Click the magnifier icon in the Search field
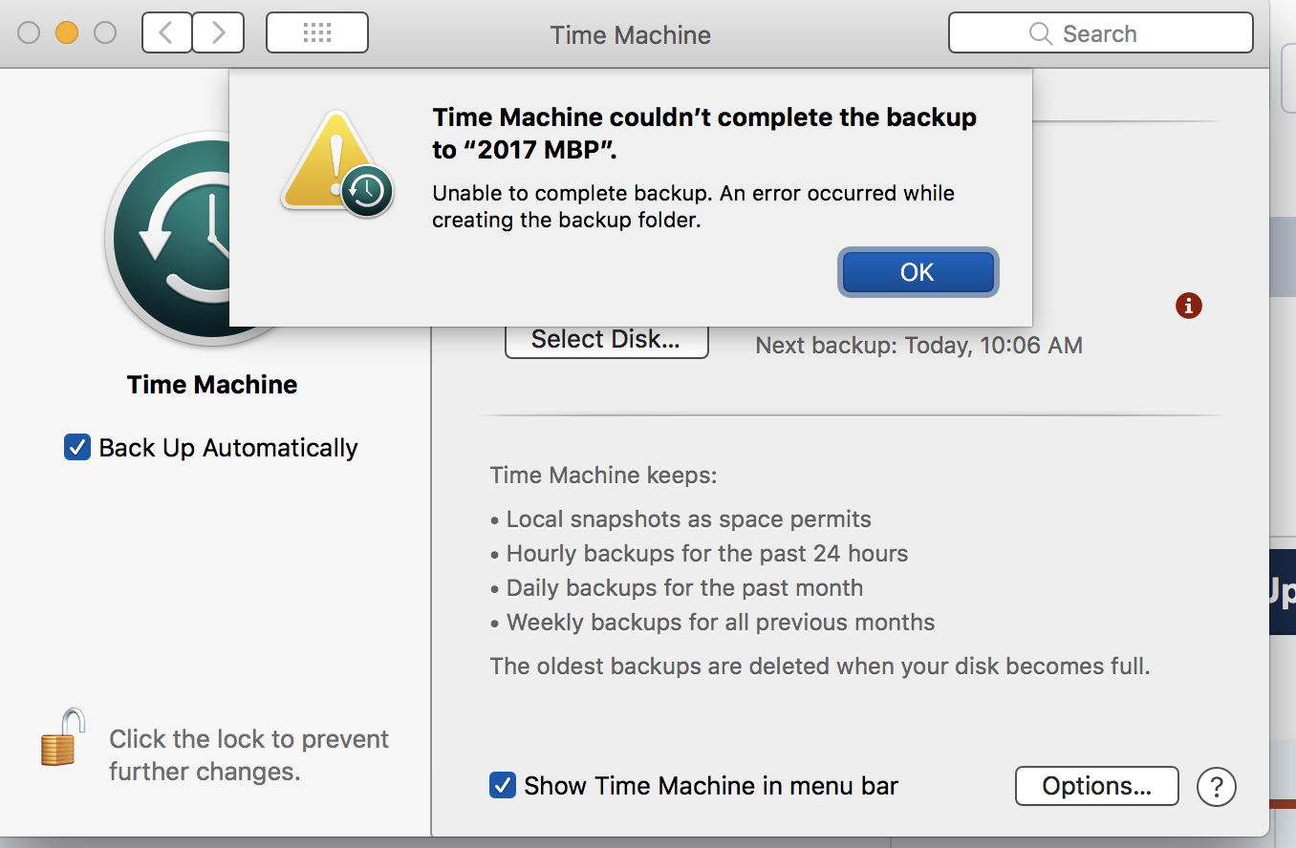The width and height of the screenshot is (1296, 848). click(x=1041, y=34)
